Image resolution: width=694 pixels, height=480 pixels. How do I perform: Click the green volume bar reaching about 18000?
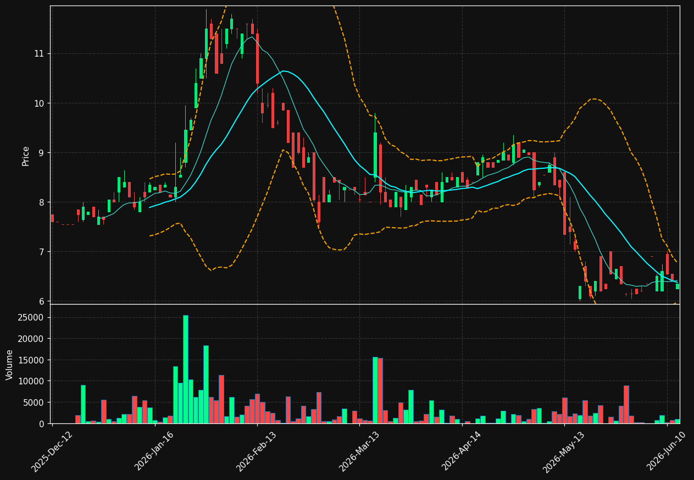(206, 384)
